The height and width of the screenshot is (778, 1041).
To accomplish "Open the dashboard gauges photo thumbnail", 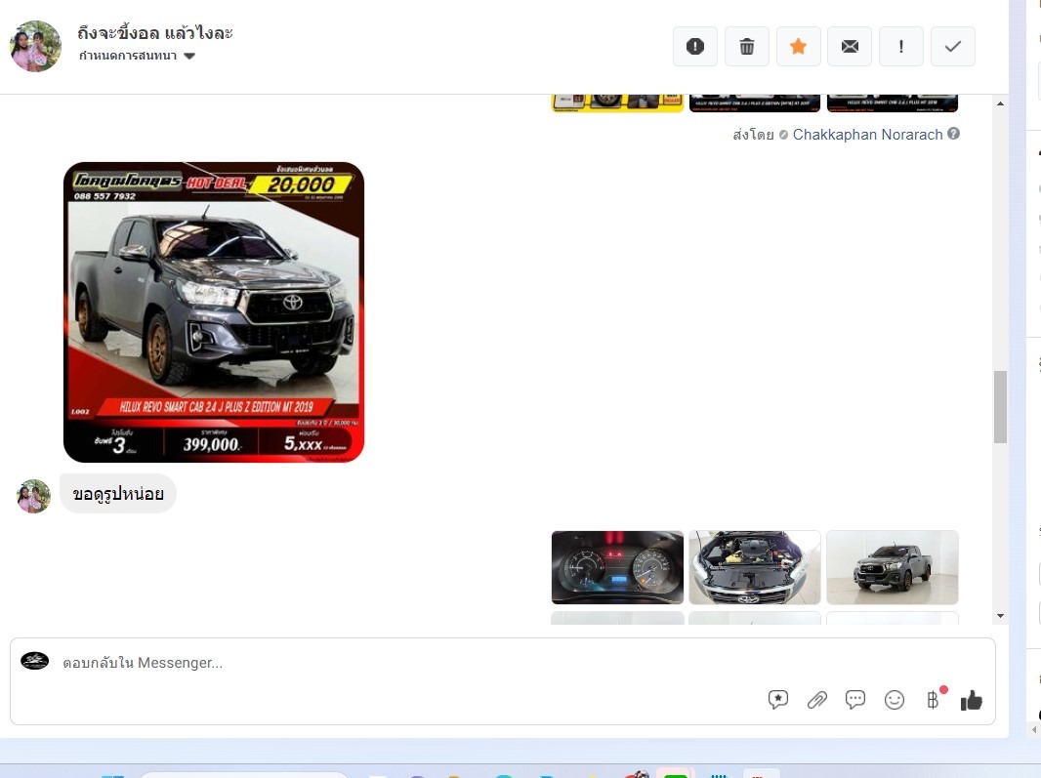I will pos(617,567).
